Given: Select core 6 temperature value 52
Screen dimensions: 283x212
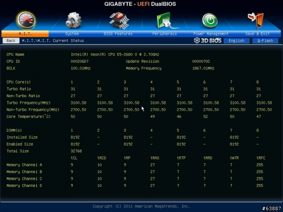Looking at the screenshot, I should 206,117.
